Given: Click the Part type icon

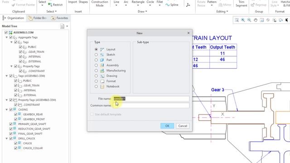Looking at the screenshot, I should pos(102,60).
